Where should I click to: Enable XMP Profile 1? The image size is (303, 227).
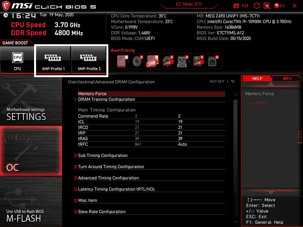53,60
